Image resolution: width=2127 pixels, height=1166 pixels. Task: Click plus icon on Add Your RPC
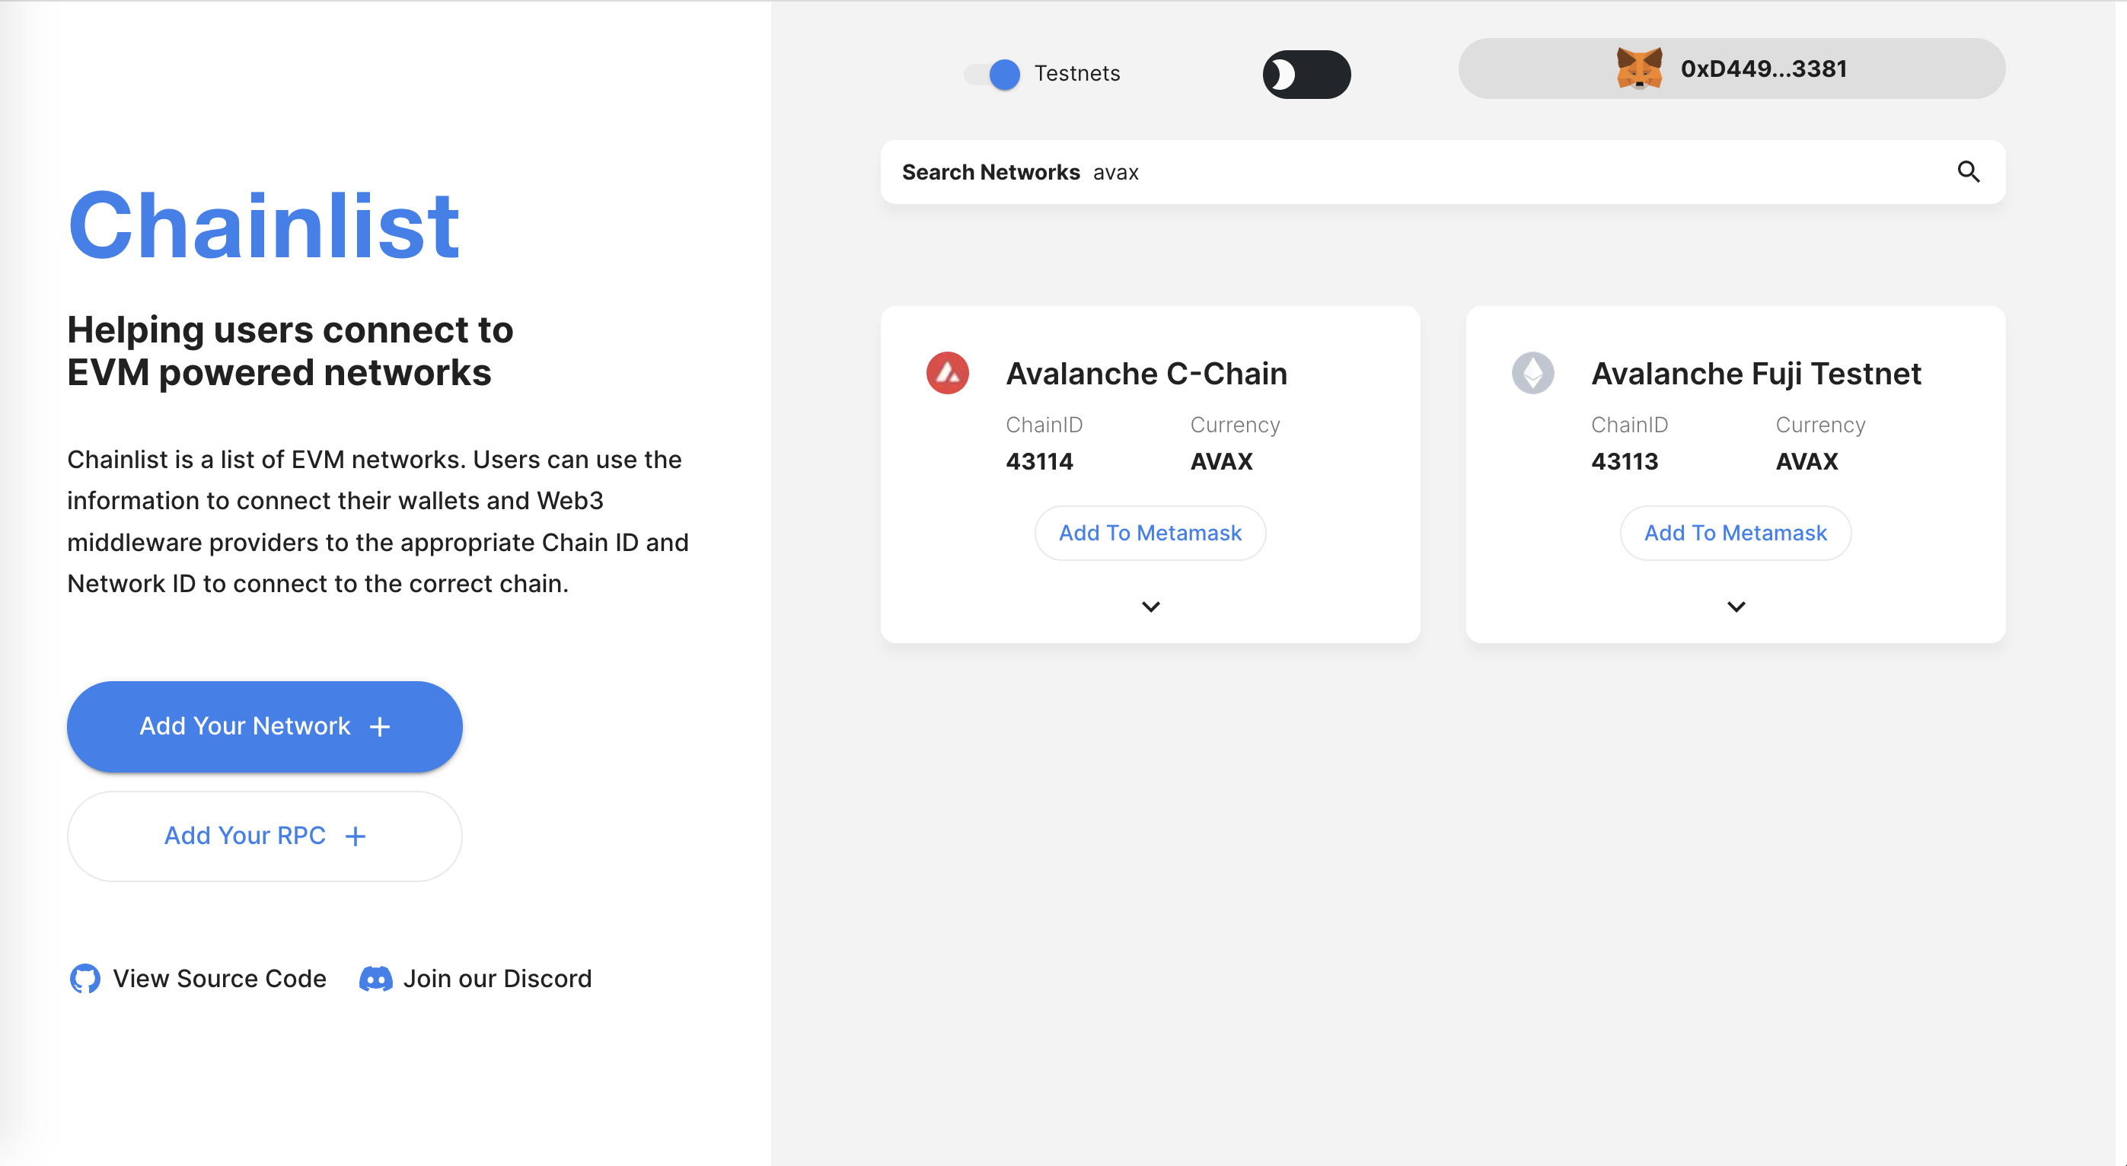(355, 836)
